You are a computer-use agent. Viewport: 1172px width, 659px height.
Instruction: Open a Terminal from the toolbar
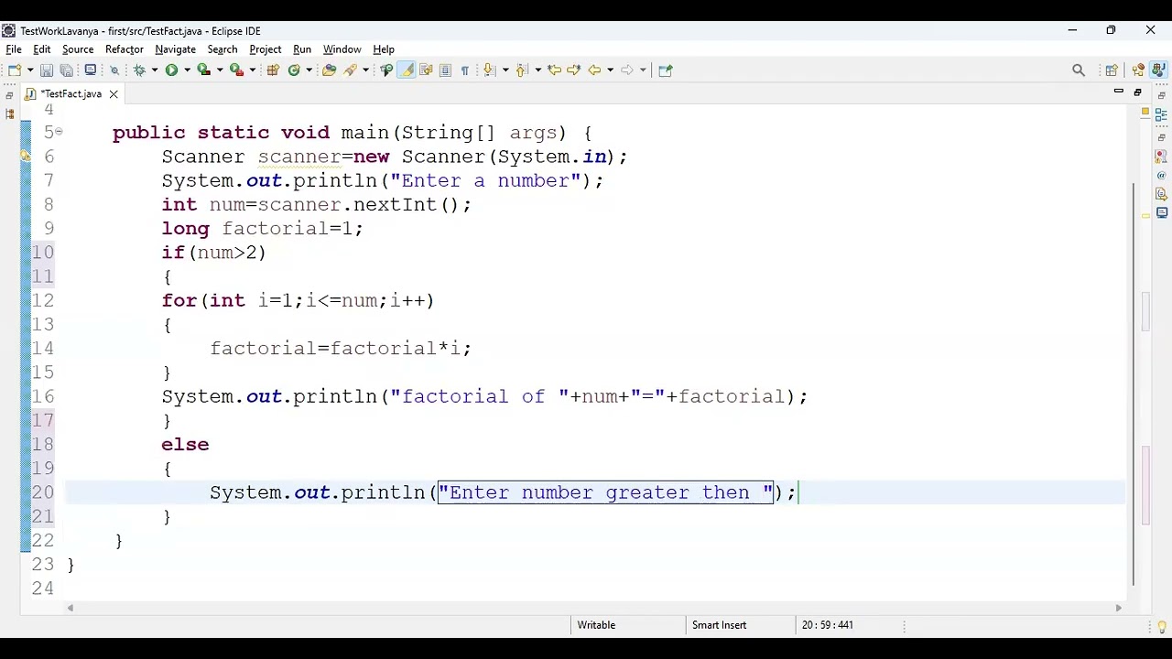point(91,70)
